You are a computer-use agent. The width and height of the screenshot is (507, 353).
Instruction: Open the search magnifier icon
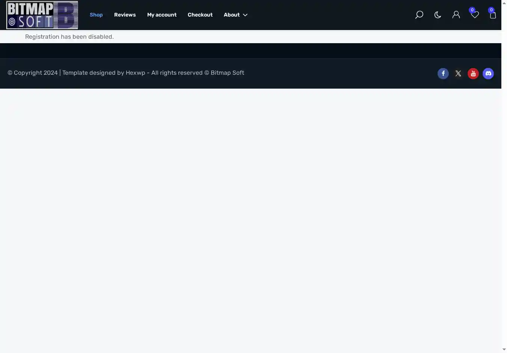coord(419,15)
